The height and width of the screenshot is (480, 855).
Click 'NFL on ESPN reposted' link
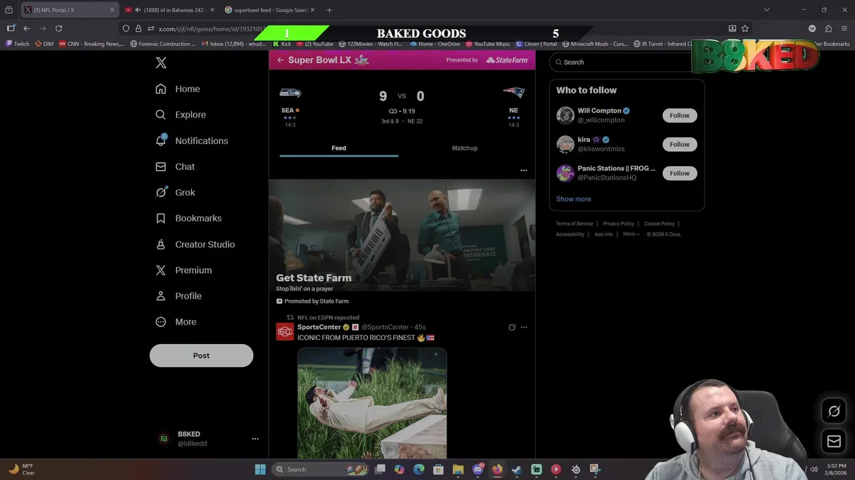pos(328,317)
